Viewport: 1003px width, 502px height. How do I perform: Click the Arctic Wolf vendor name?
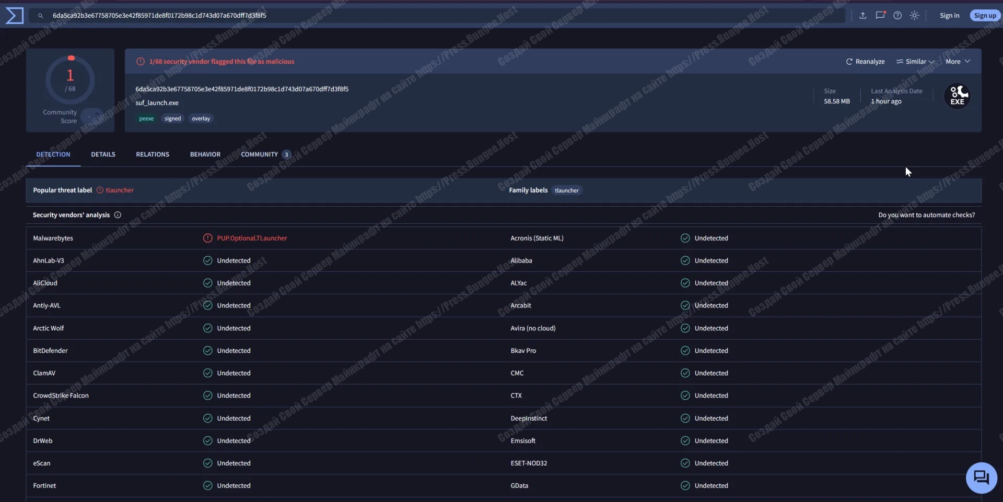48,328
